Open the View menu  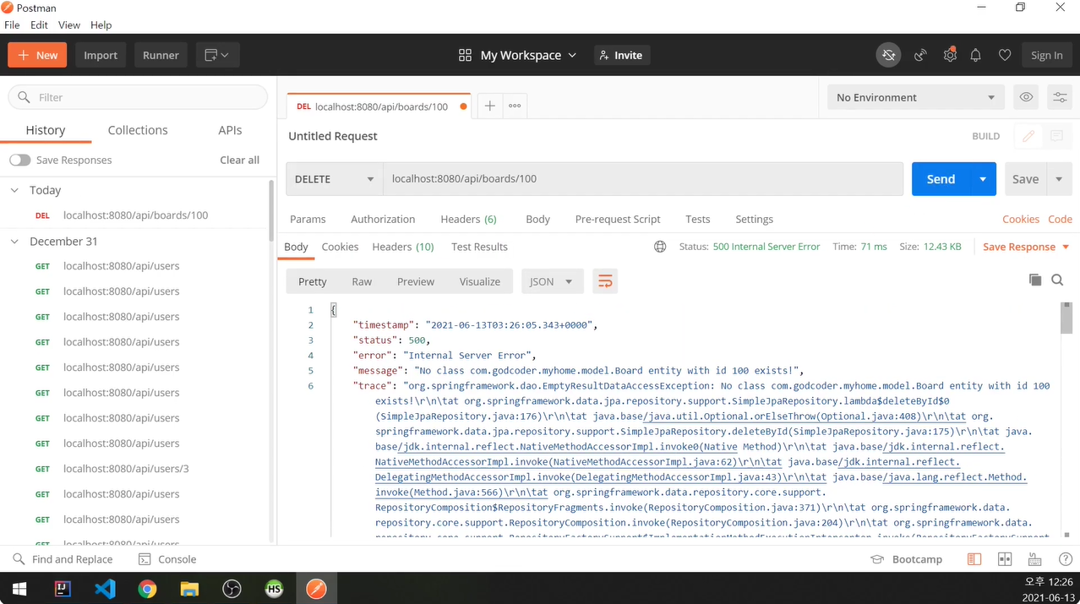(x=69, y=25)
